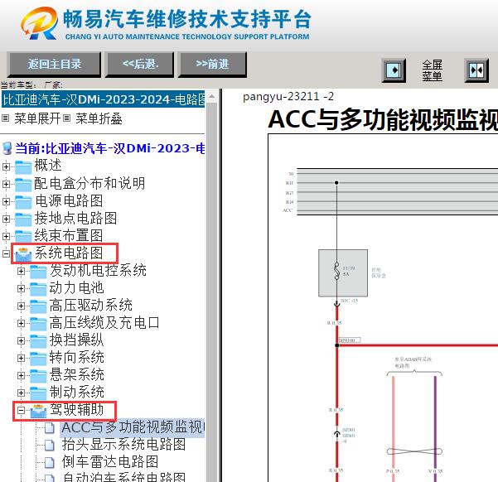Open the 倒车雷达电路图 entry

(110, 462)
